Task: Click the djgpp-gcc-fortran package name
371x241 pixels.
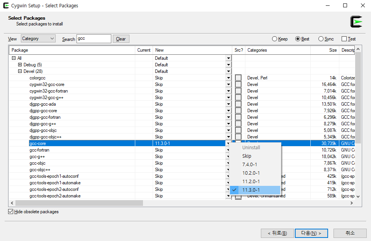Action: click(45, 117)
